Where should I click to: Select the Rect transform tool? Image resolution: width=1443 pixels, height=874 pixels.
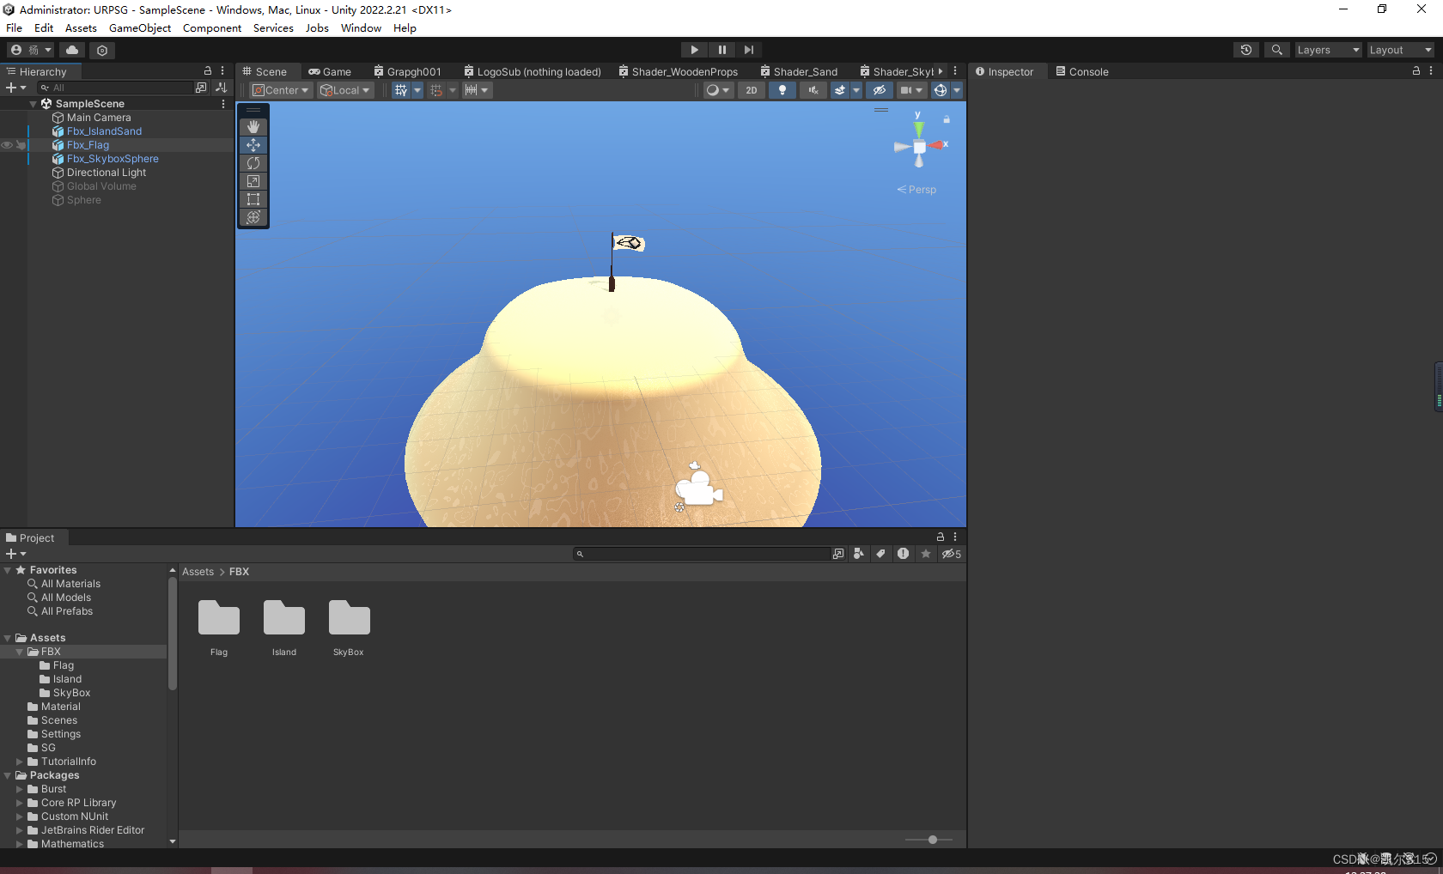pyautogui.click(x=253, y=198)
